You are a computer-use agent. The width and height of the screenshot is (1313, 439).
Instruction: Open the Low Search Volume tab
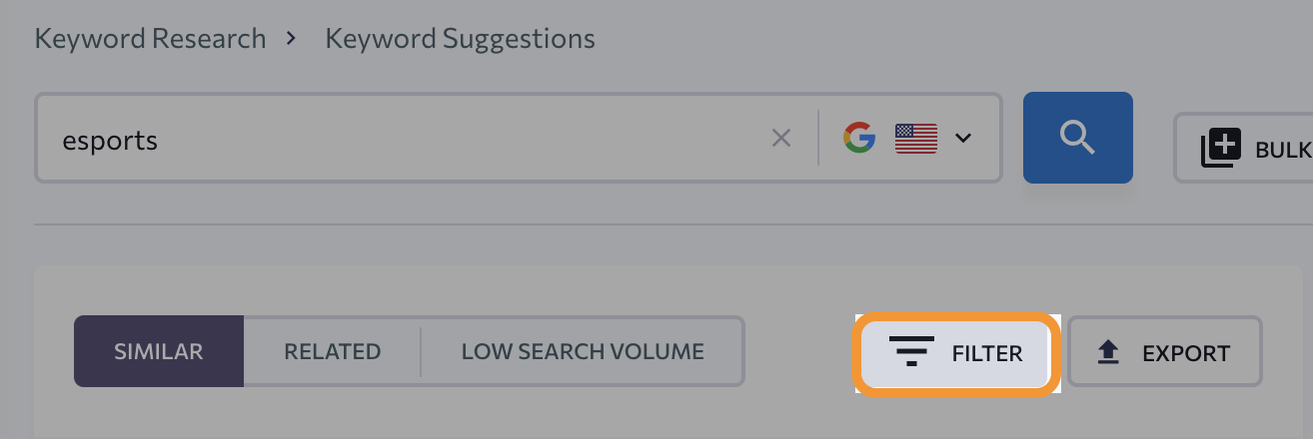pos(583,351)
